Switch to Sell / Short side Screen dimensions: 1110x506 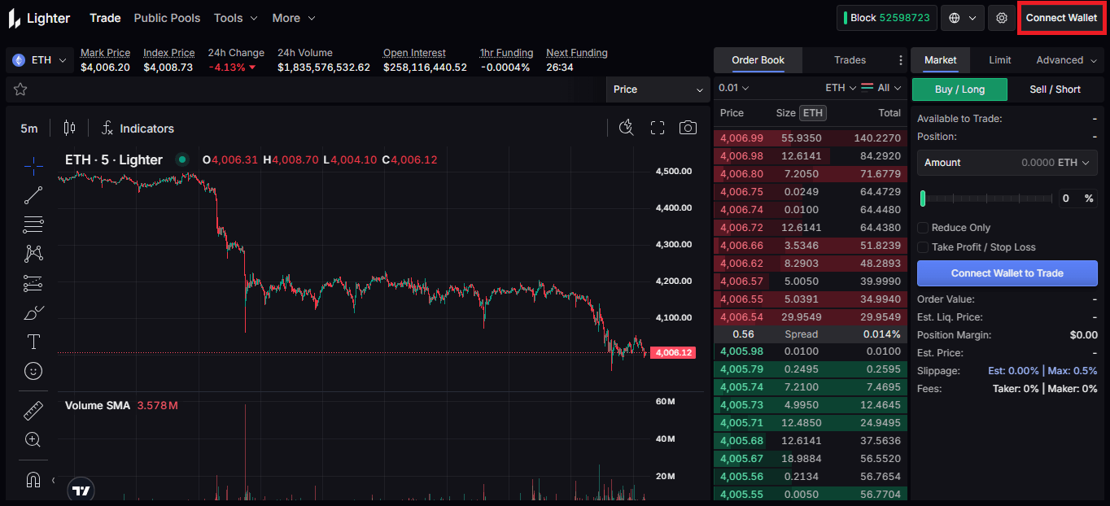pos(1055,89)
